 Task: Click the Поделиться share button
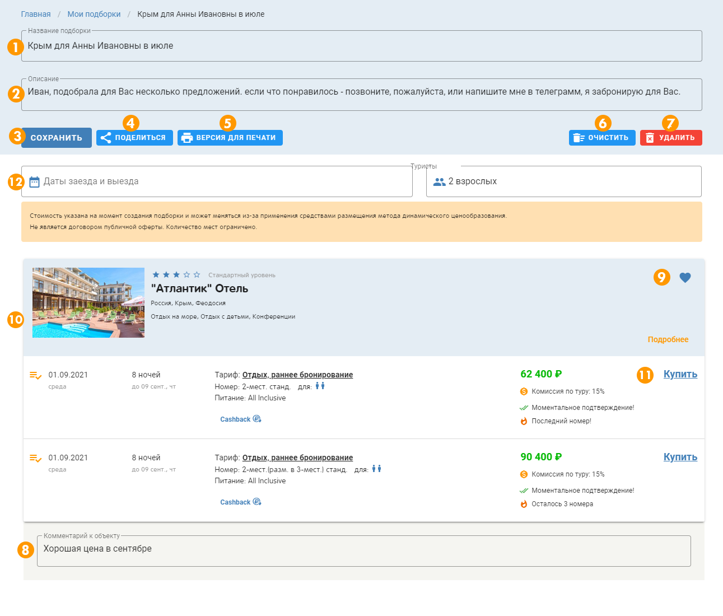(134, 138)
